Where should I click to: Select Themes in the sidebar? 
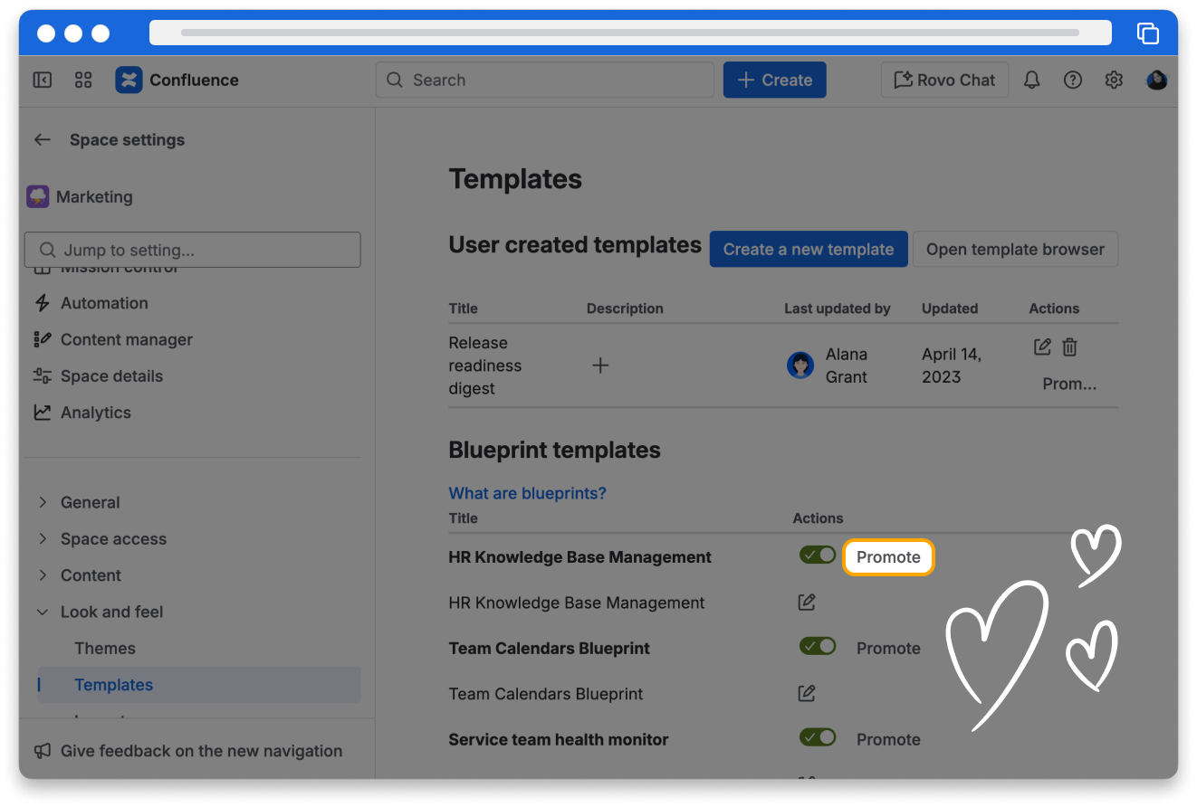coord(105,648)
